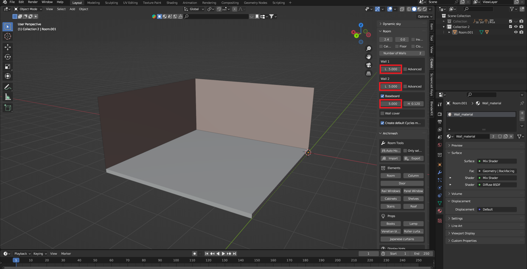Image resolution: width=527 pixels, height=269 pixels.
Task: Switch viewport to wireframe shading
Action: [409, 9]
